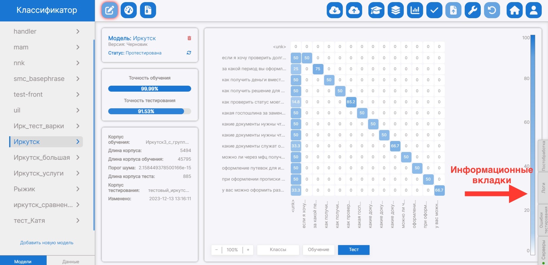The height and width of the screenshot is (265, 548).
Task: Click the cloud upload icon
Action: (x=354, y=10)
